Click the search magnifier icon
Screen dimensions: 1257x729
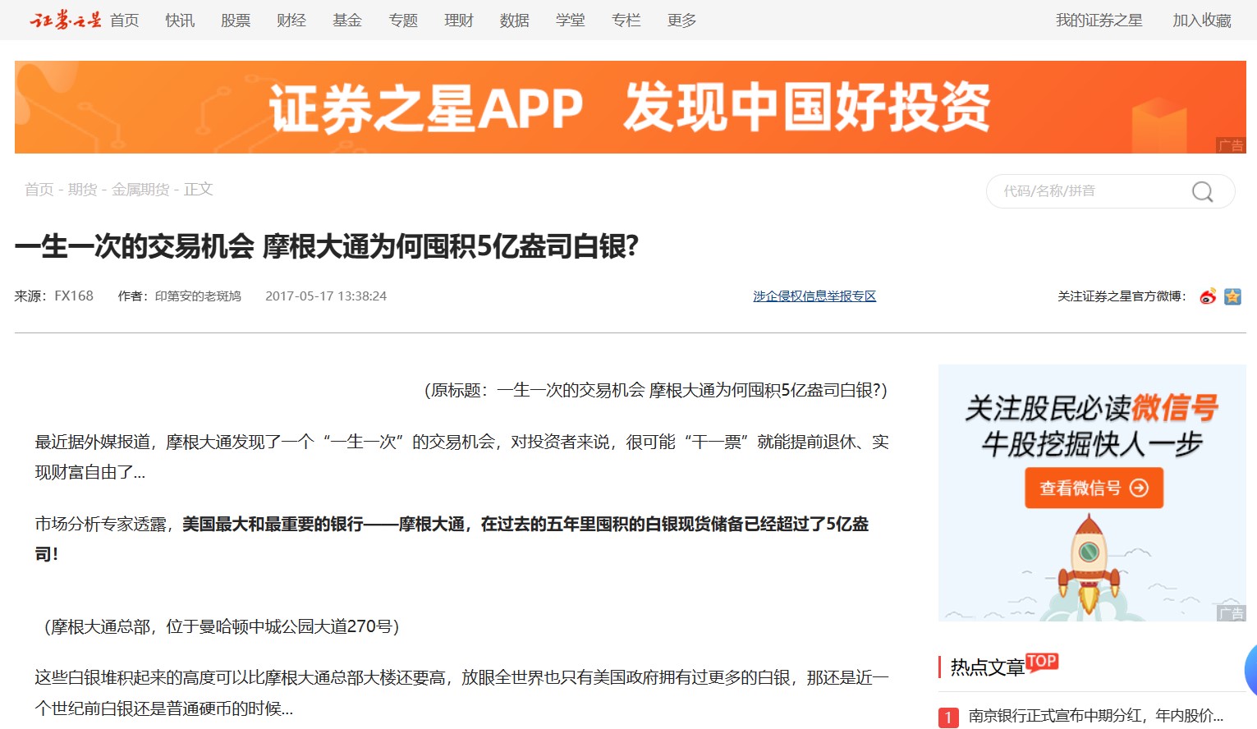pos(1202,191)
